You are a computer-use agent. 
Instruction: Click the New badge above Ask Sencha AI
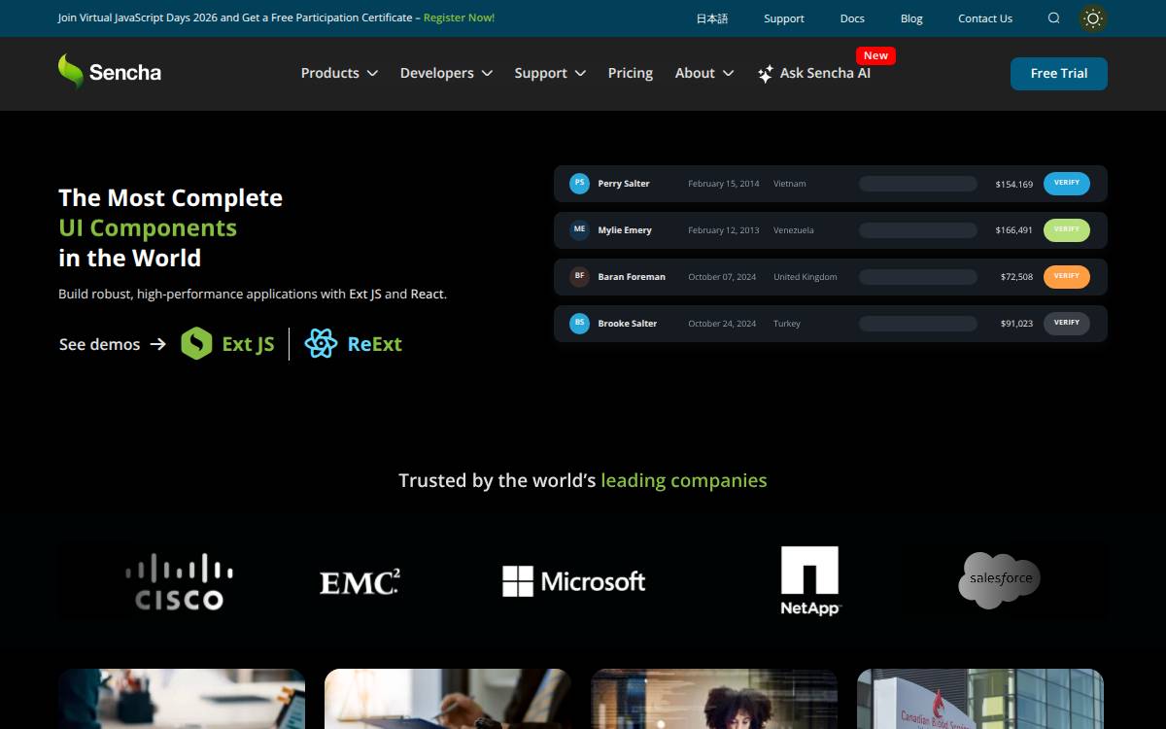tap(875, 55)
